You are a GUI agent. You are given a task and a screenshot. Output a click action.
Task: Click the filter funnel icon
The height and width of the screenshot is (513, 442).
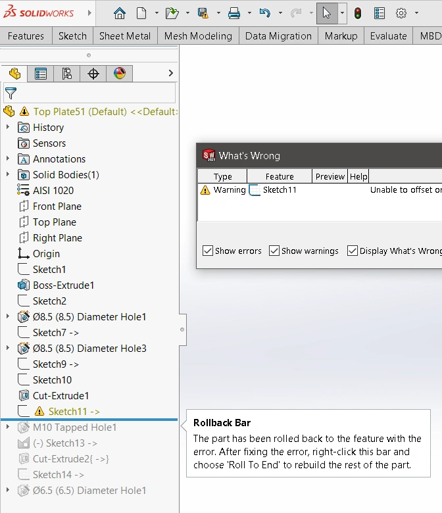click(x=11, y=93)
